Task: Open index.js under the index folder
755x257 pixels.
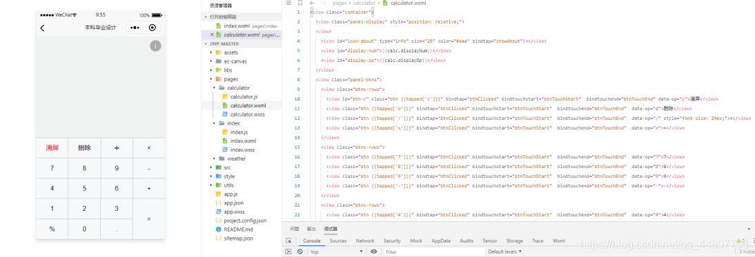Action: coord(239,132)
